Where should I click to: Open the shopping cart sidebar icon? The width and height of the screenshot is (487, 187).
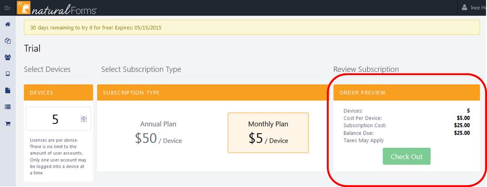[8, 124]
